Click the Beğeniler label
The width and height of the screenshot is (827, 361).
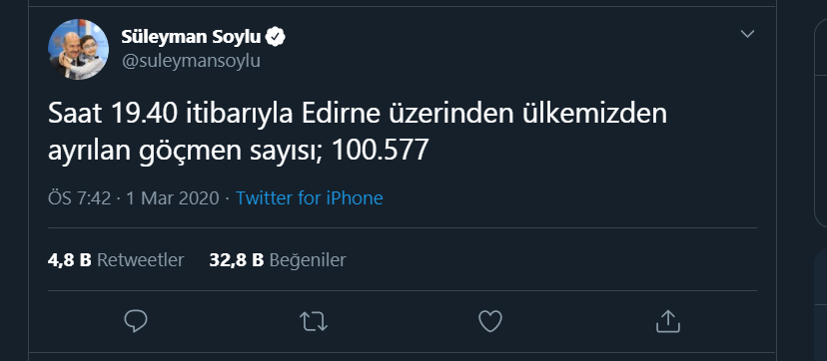308,260
